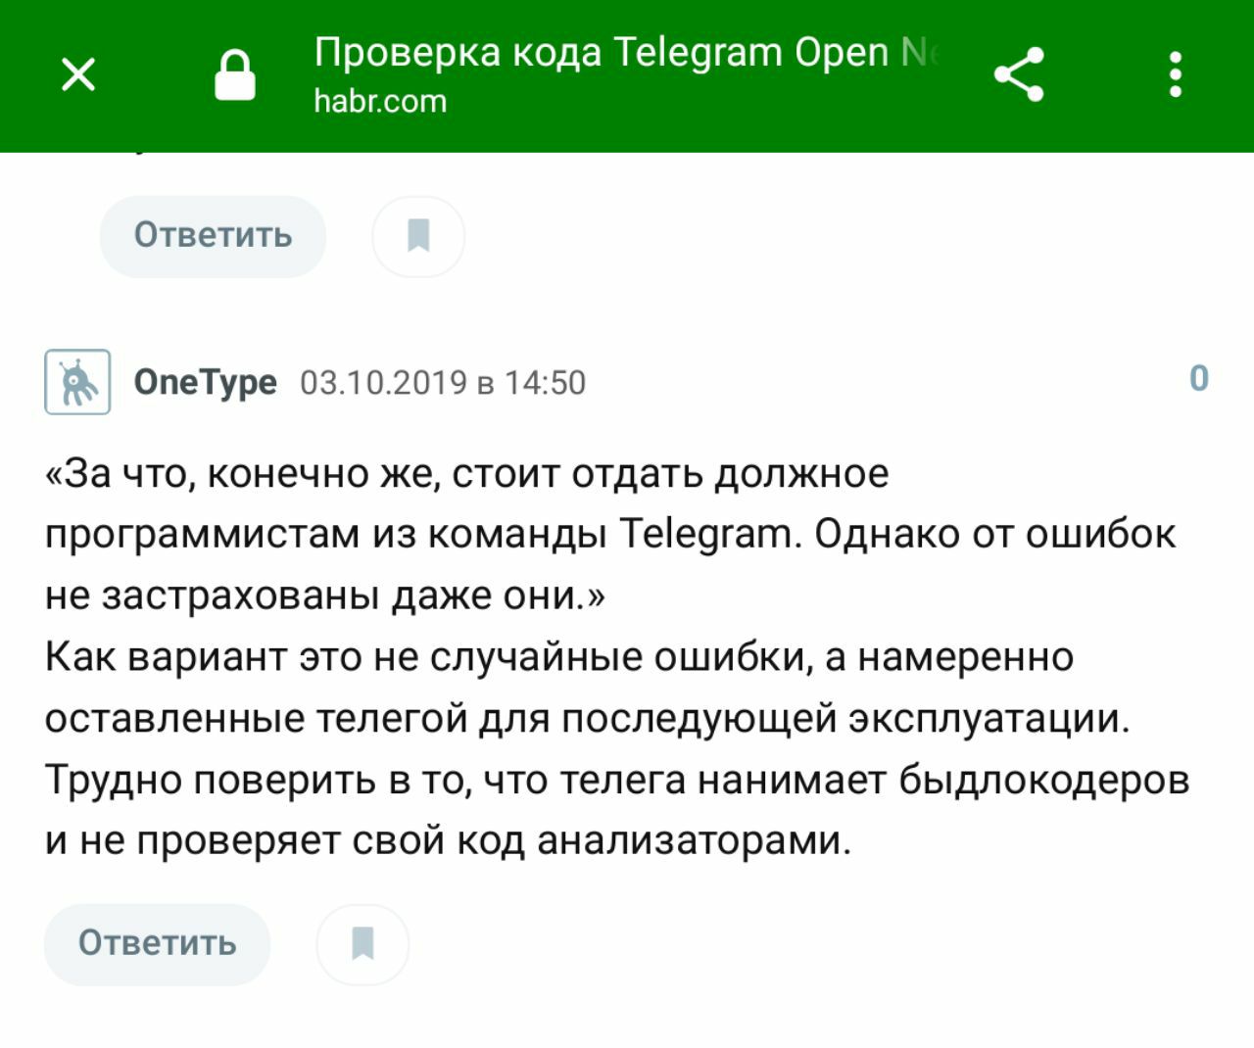The image size is (1254, 1048).
Task: Open OneType's avatar image
Action: (77, 381)
